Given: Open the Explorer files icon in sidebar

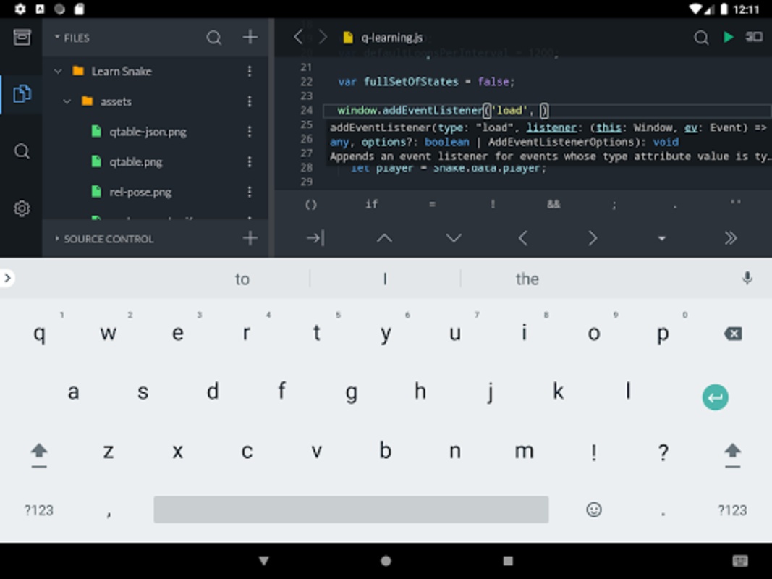Looking at the screenshot, I should [x=22, y=94].
